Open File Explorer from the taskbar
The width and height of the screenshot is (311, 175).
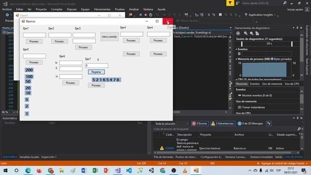62,171
